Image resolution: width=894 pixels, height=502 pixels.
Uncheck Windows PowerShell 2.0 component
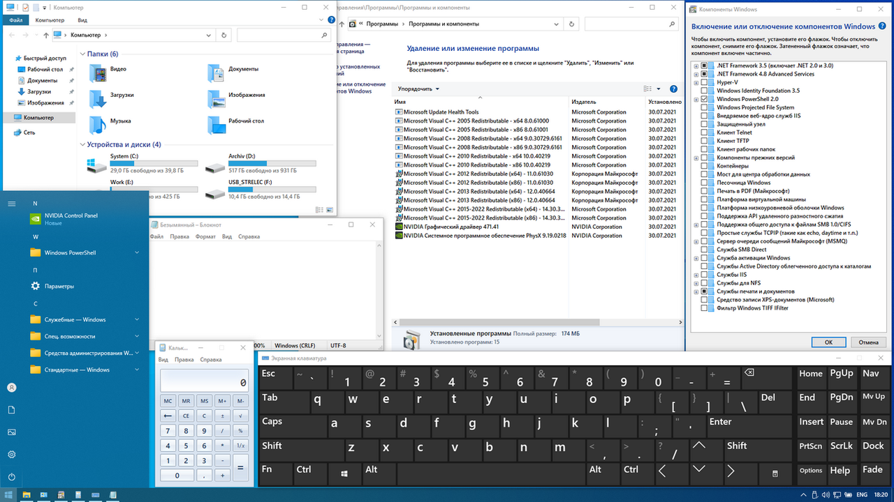tap(705, 99)
